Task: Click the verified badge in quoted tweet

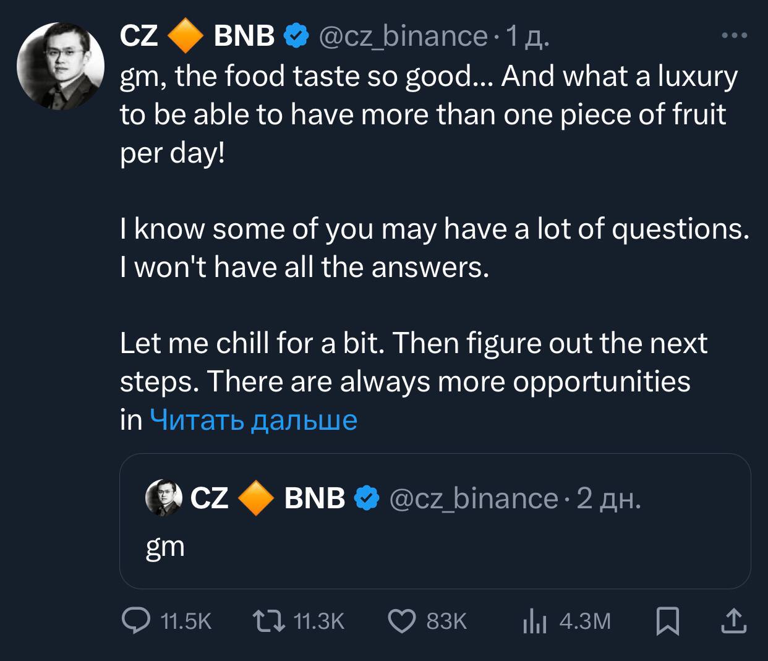Action: pos(366,498)
